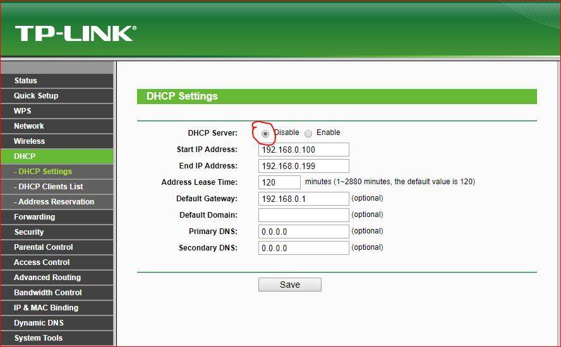Go to the WPS page
The width and height of the screenshot is (561, 347).
tap(57, 111)
